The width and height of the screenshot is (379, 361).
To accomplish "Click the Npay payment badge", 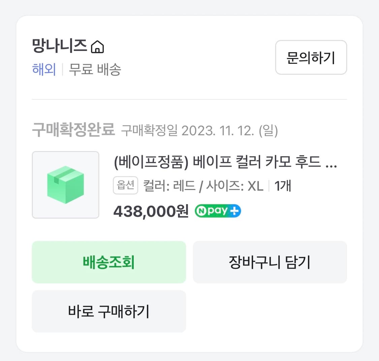I will click(x=217, y=211).
